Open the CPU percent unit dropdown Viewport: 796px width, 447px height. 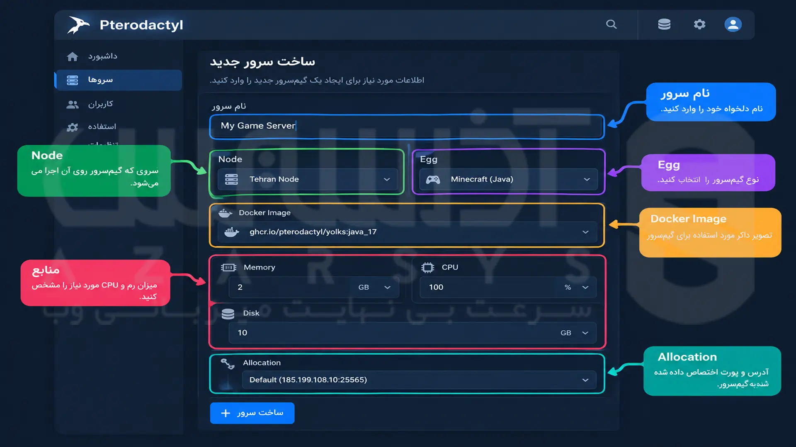click(x=577, y=287)
